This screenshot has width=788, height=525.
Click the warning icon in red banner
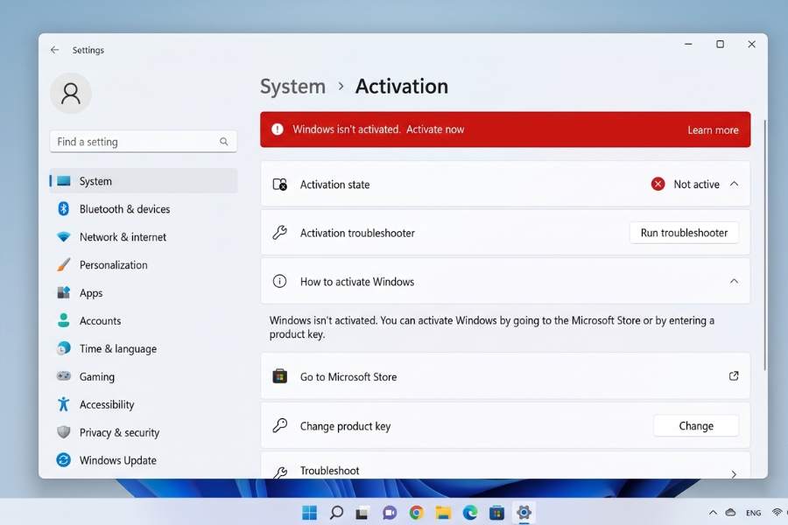tap(278, 129)
